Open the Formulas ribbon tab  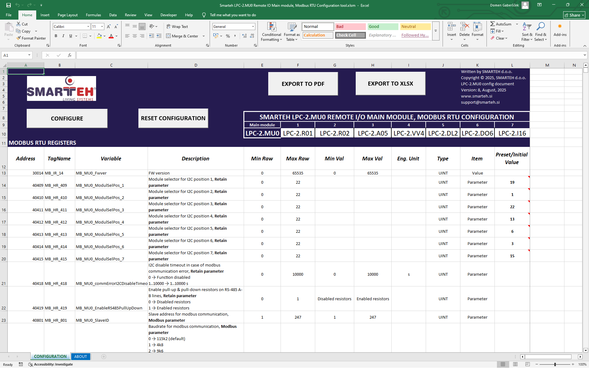click(x=93, y=15)
